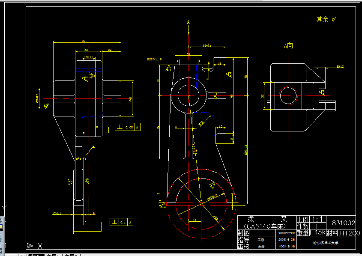The width and height of the screenshot is (362, 256).
Task: Click the 比例 label cell
Action: coord(303,219)
